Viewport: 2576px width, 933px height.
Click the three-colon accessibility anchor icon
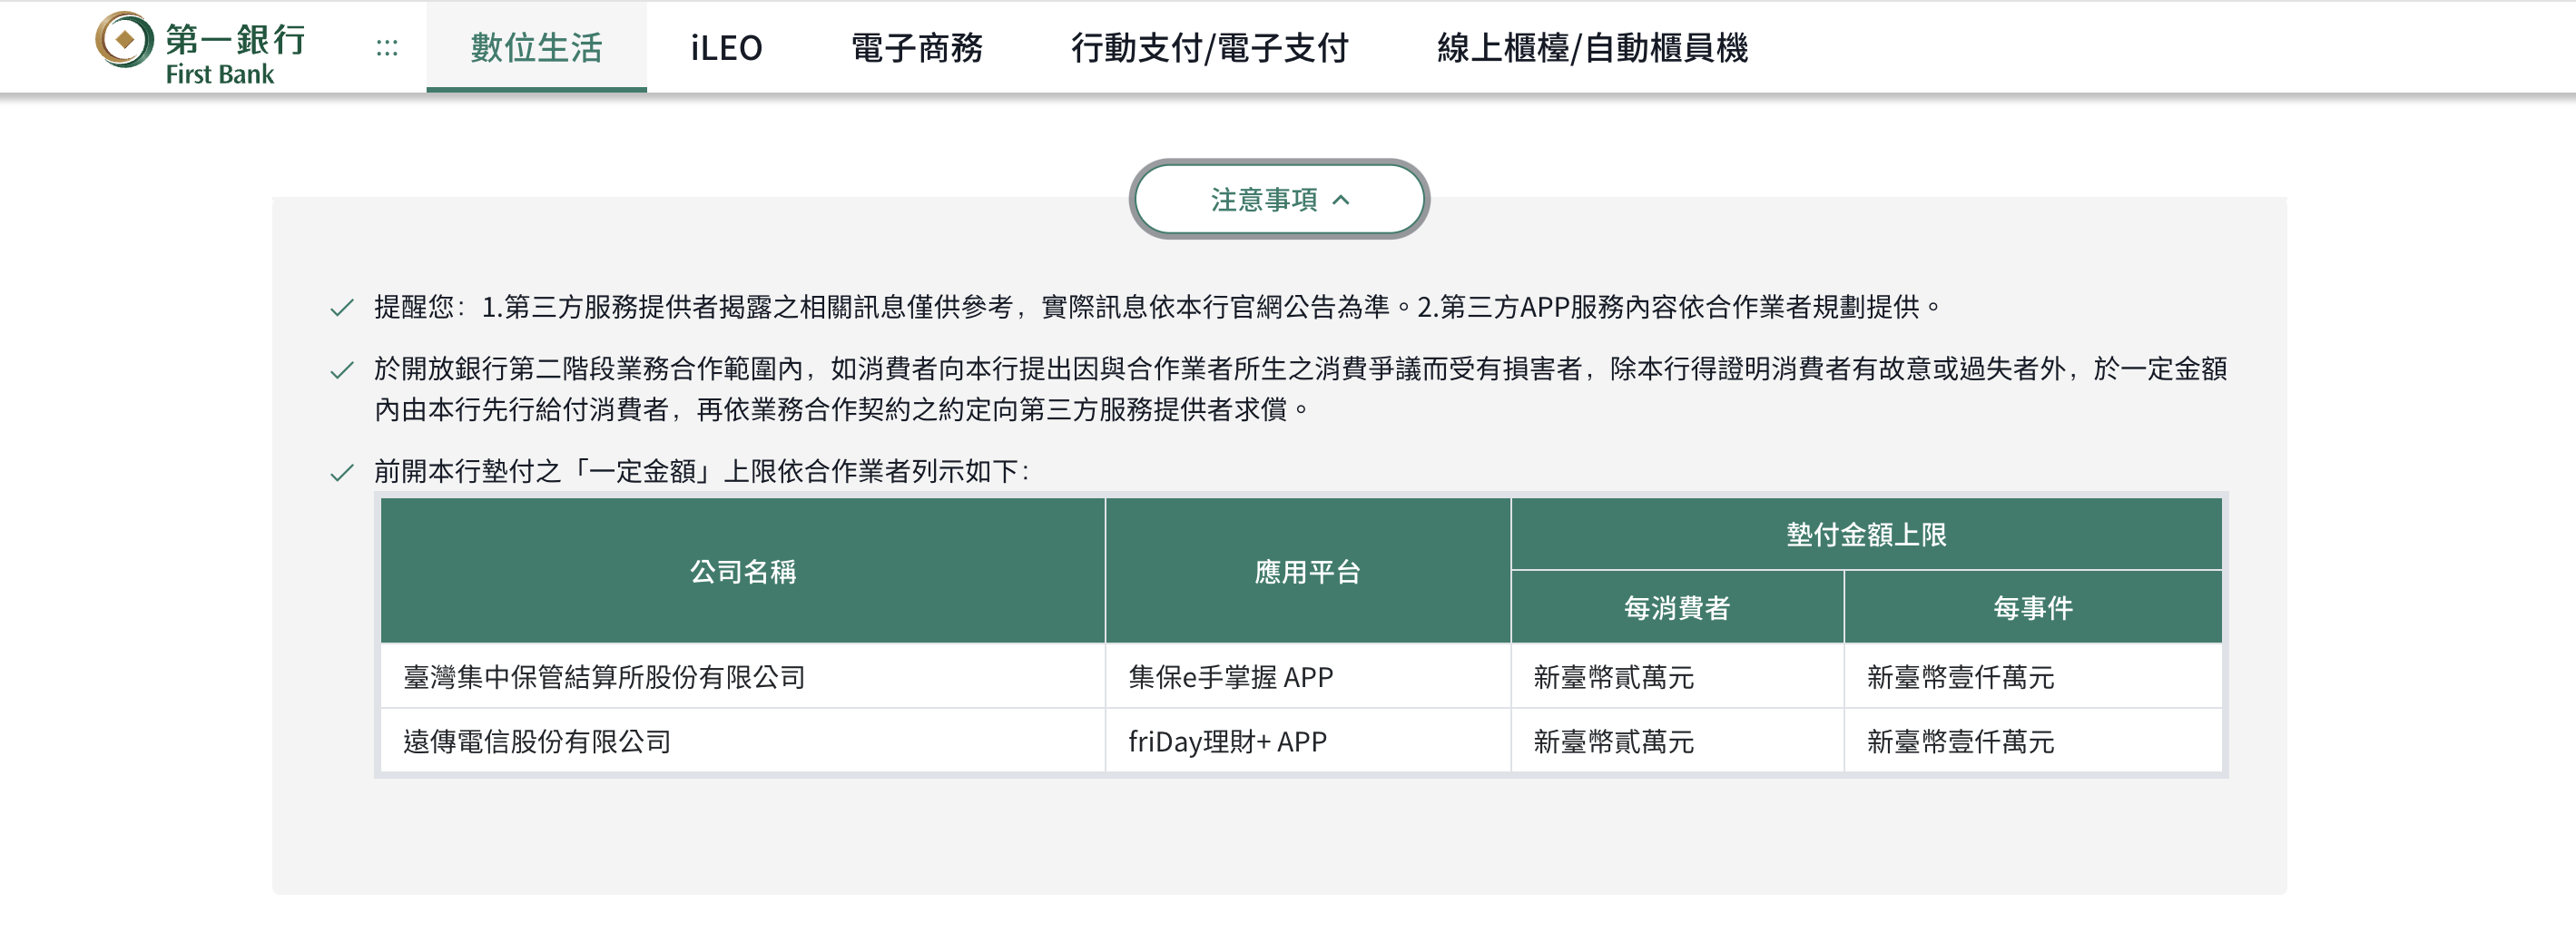[x=387, y=48]
